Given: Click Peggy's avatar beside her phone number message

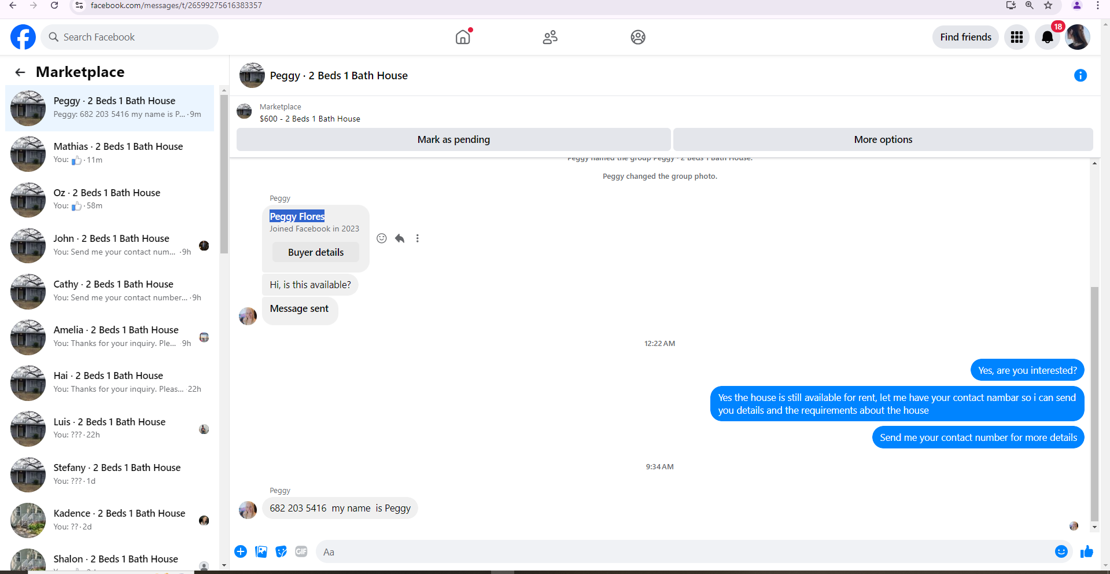Looking at the screenshot, I should [x=248, y=510].
